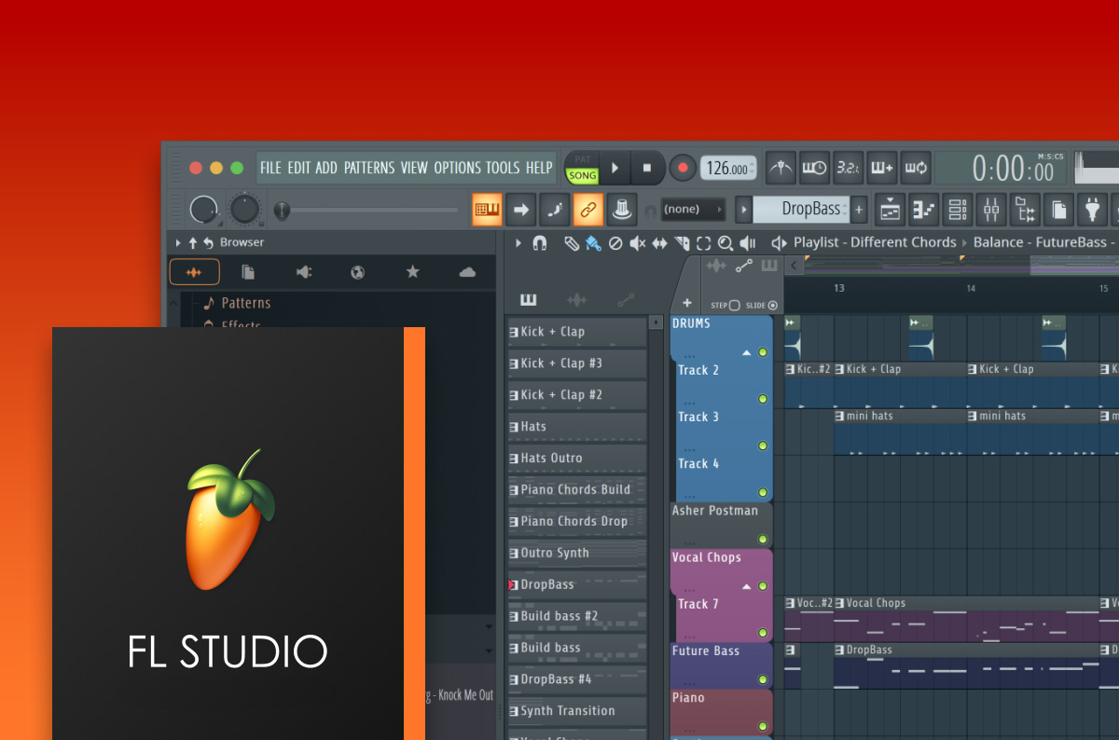Toggle typing keyboard to piano icon
The image size is (1119, 740).
click(487, 210)
